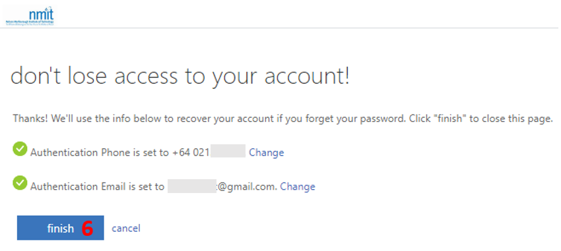Image resolution: width=561 pixels, height=251 pixels.
Task: Click the blue finish button
Action: coord(61,228)
